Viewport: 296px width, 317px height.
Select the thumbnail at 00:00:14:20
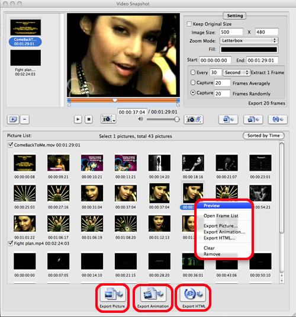[159, 163]
